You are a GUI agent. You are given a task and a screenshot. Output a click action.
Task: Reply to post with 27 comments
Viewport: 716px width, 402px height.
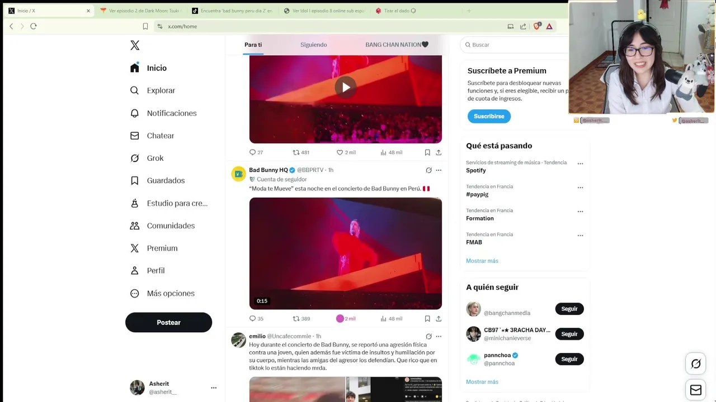pos(256,152)
